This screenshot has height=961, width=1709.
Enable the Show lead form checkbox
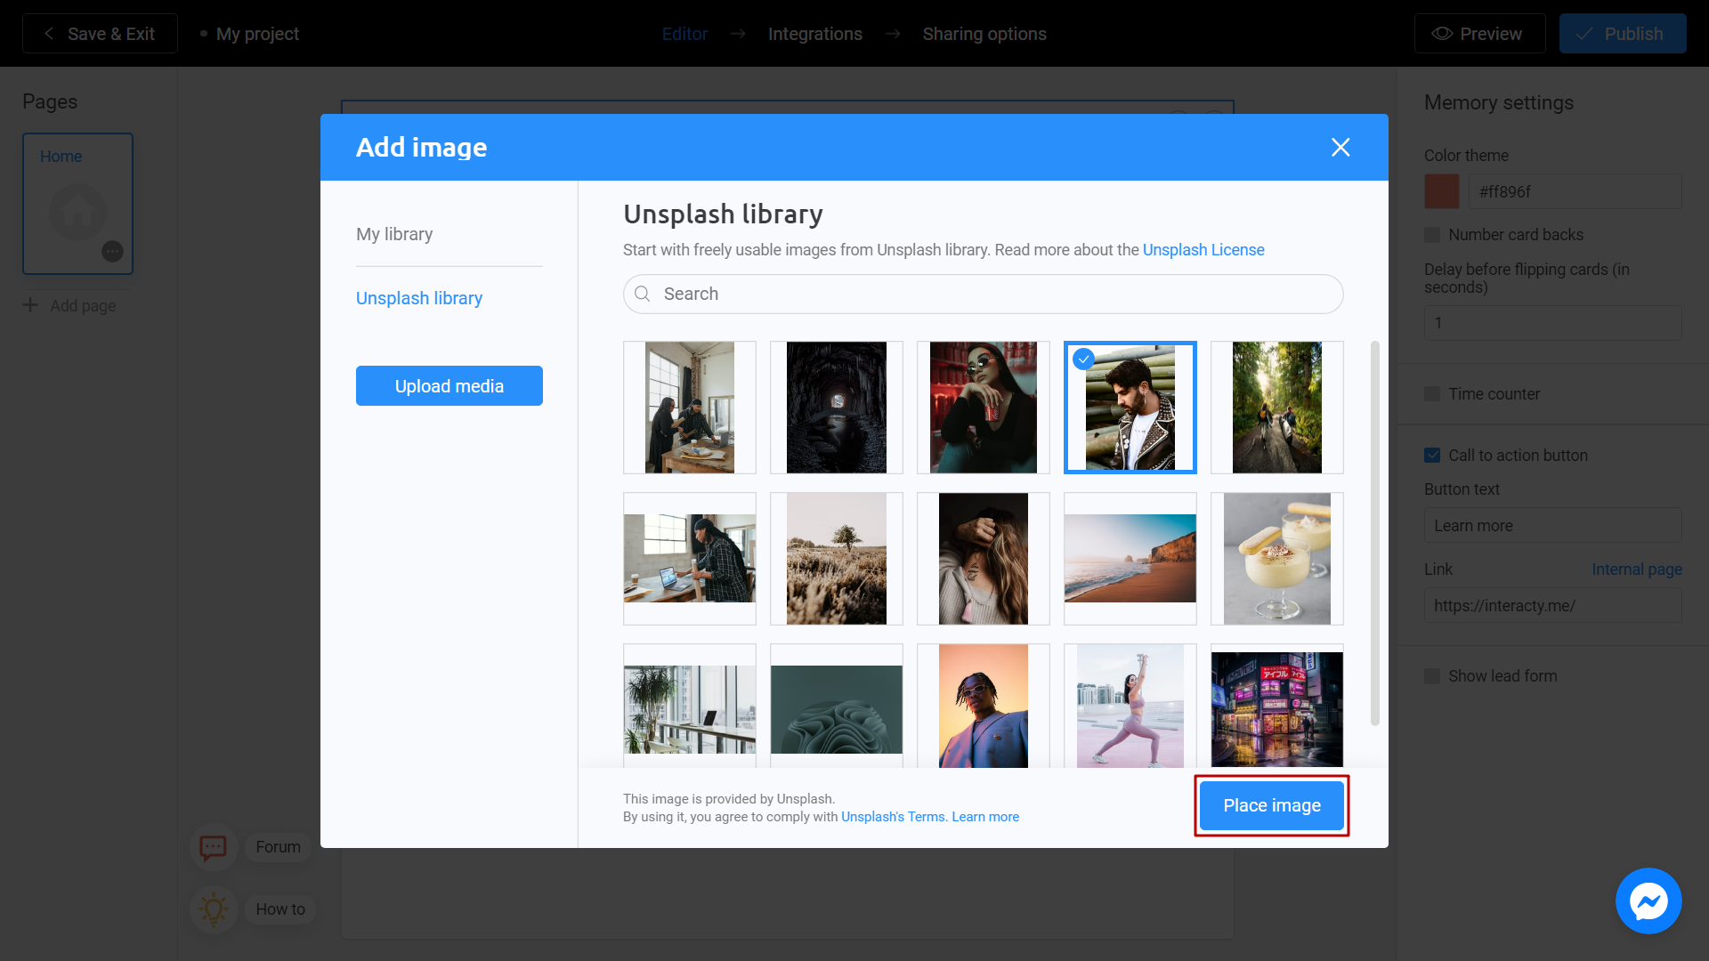(x=1432, y=676)
